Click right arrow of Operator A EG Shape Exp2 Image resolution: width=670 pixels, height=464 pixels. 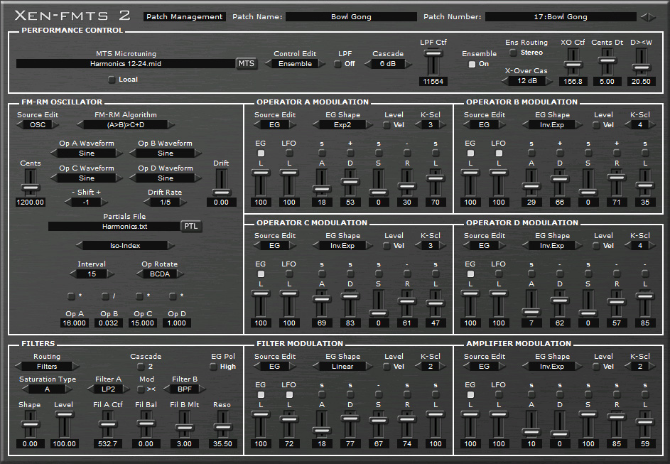pyautogui.click(x=369, y=125)
